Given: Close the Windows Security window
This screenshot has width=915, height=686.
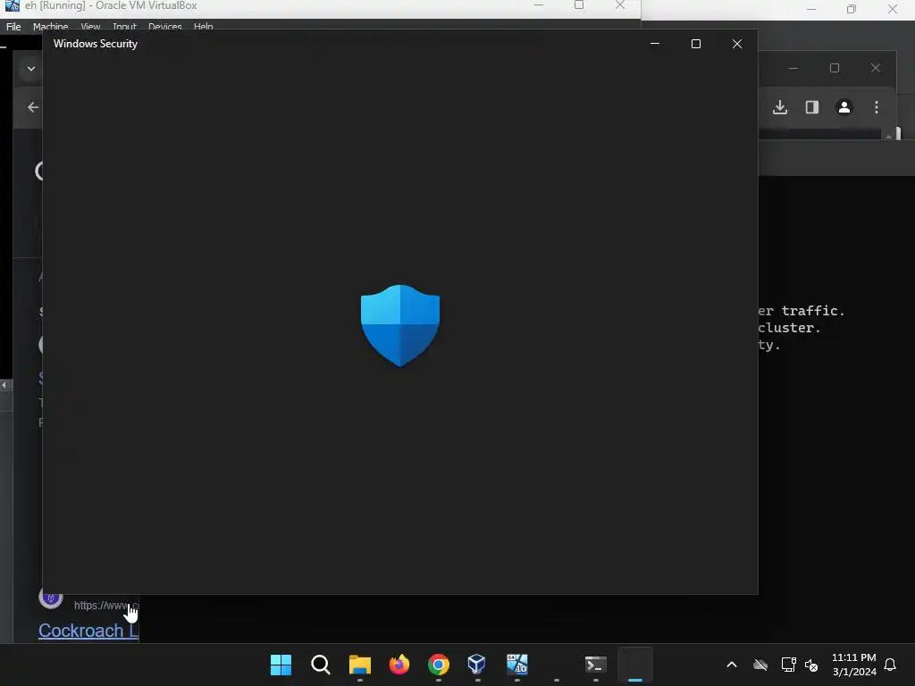Looking at the screenshot, I should (737, 44).
